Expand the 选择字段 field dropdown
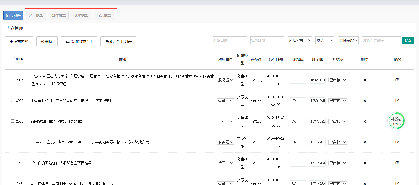The image size is (419, 185). click(348, 40)
